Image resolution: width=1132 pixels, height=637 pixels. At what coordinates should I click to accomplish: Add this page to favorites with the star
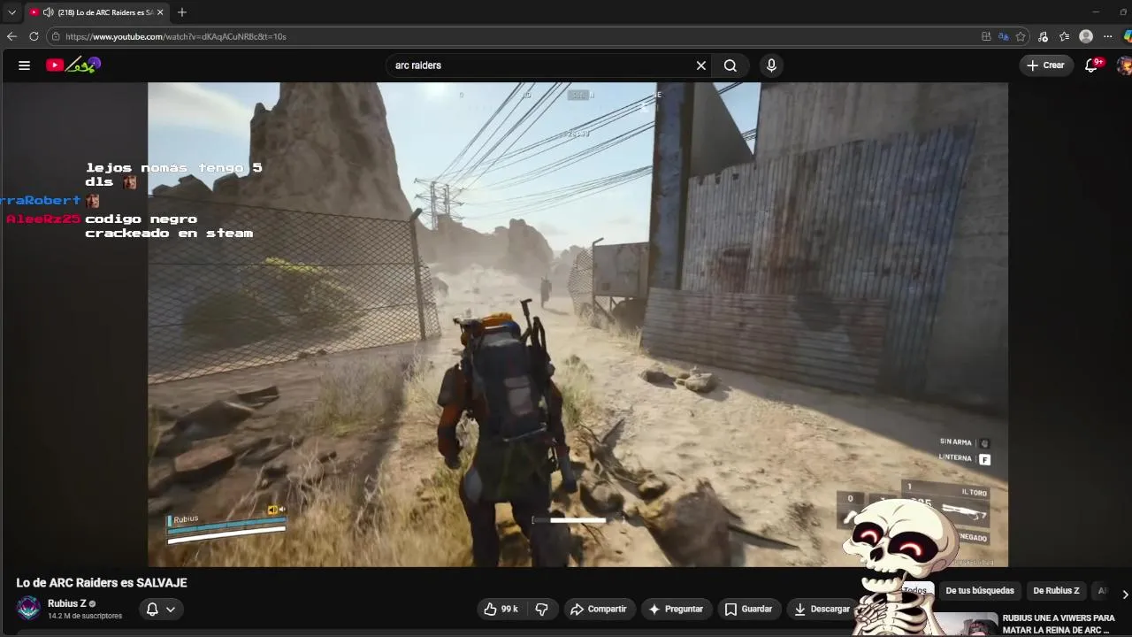pyautogui.click(x=1021, y=36)
